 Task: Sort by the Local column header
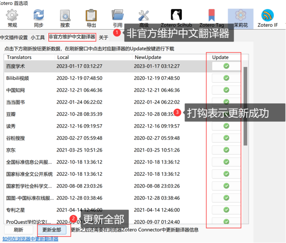coord(94,57)
